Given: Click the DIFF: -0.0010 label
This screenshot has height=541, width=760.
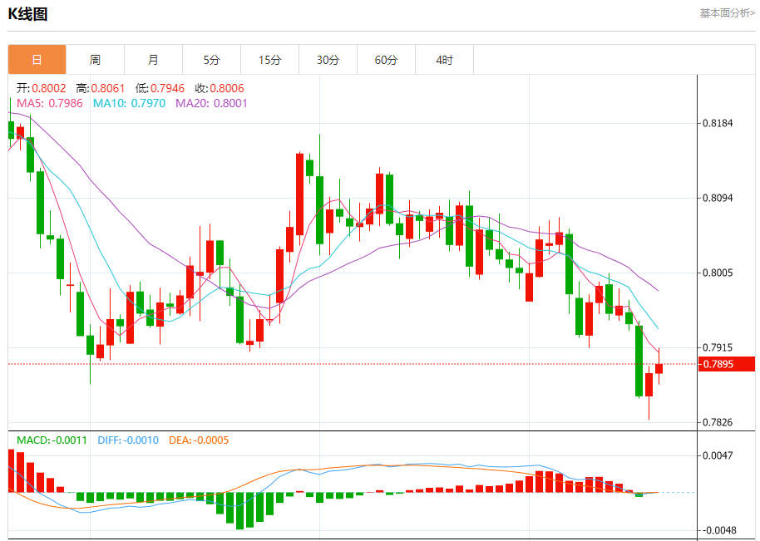Looking at the screenshot, I should pos(128,440).
